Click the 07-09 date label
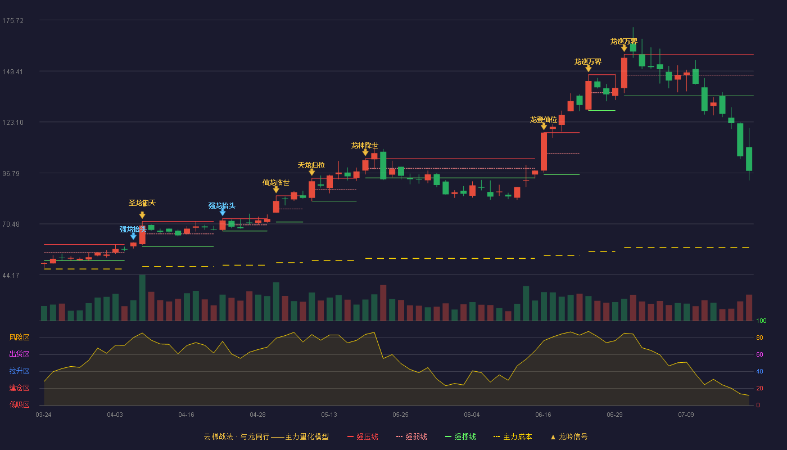Viewport: 787px width, 450px height. [x=686, y=415]
